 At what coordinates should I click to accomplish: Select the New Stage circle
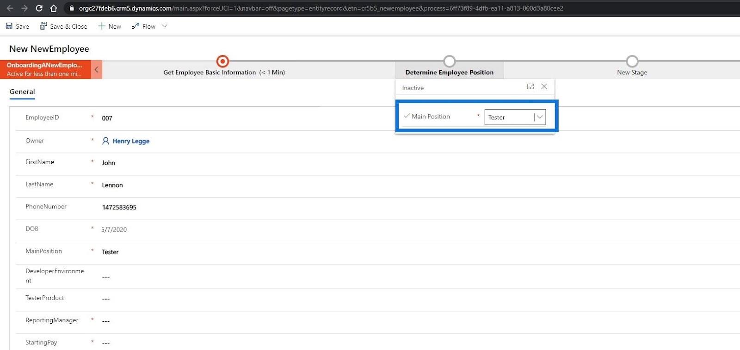(632, 61)
